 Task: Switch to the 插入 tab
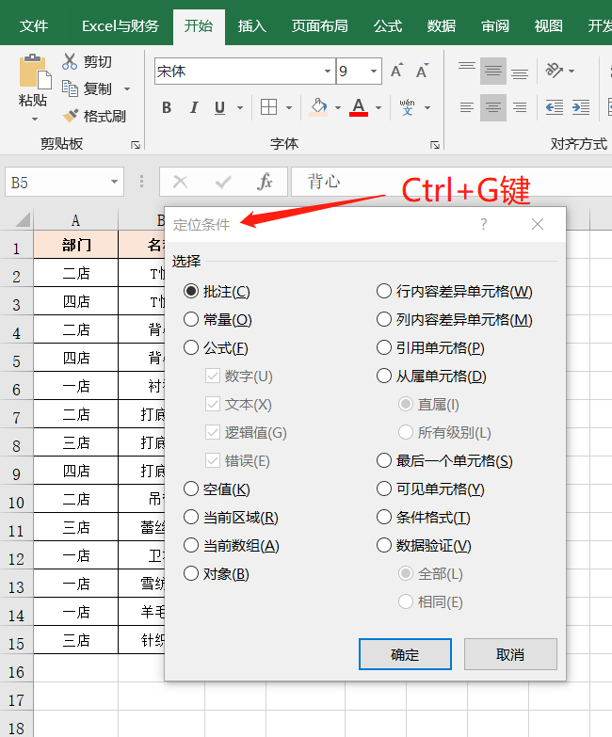click(252, 25)
